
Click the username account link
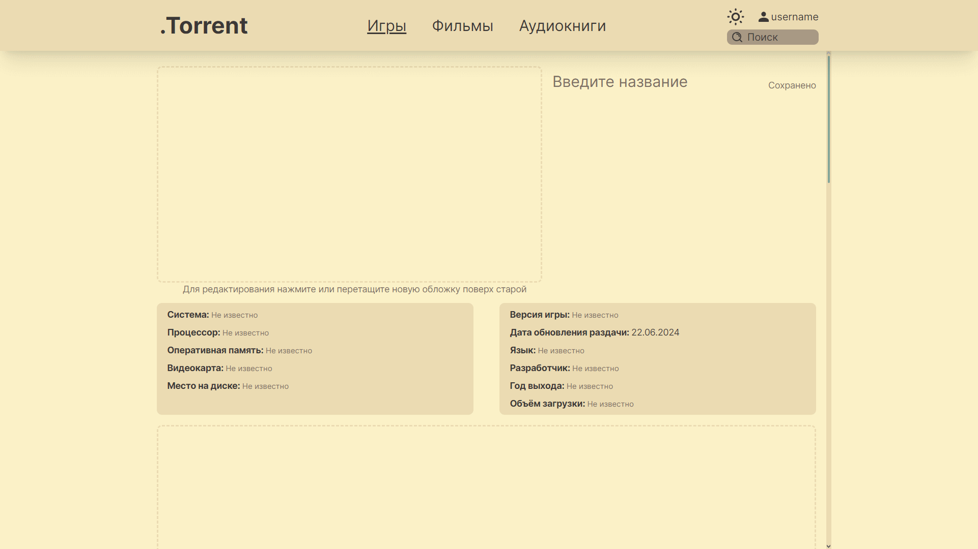(794, 17)
